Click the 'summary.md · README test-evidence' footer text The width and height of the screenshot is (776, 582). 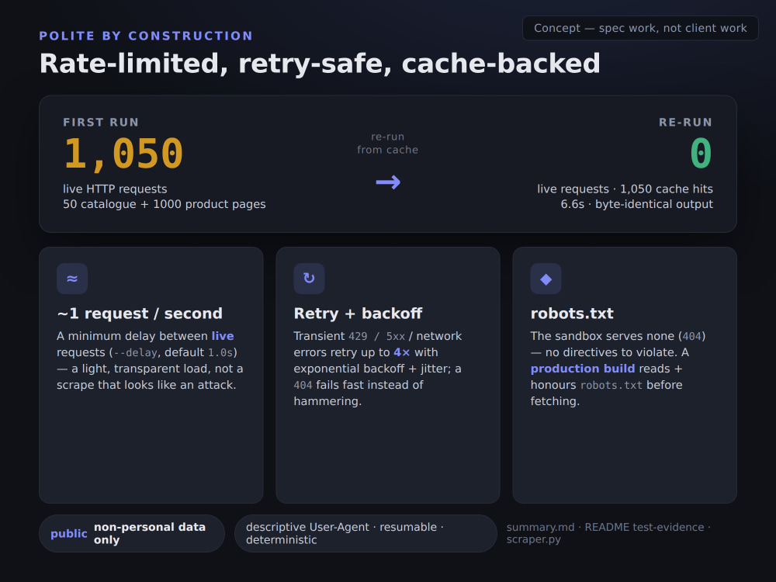[x=608, y=534]
